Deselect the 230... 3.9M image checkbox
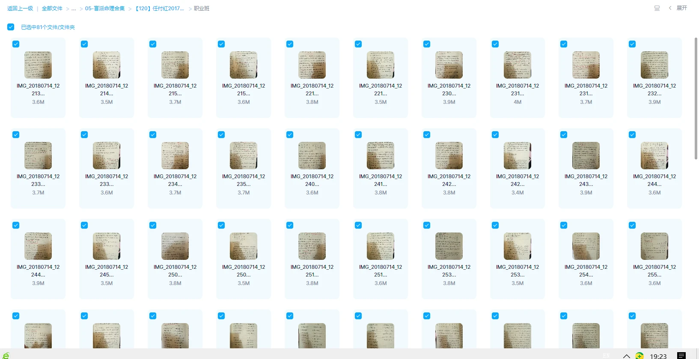This screenshot has height=359, width=699. (427, 44)
